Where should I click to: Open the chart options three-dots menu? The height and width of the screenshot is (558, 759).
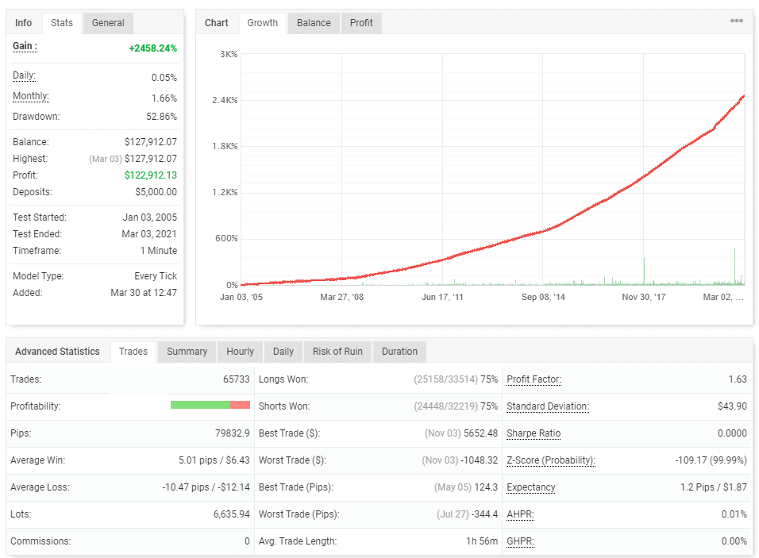(x=736, y=21)
